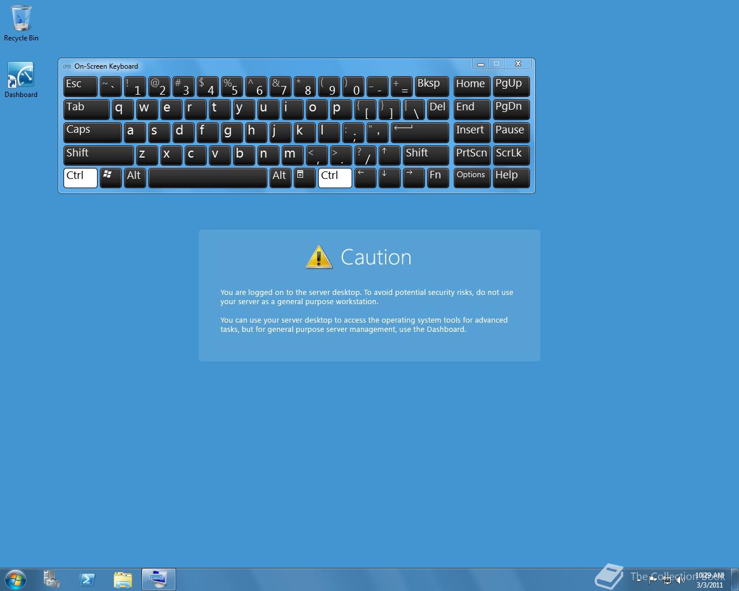Click the Insert key
The image size is (739, 591).
[x=472, y=132]
